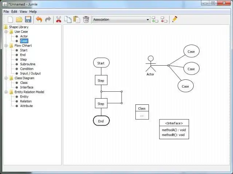Select the lower Step box on canvas
This screenshot has width=233, height=174.
[x=101, y=103]
